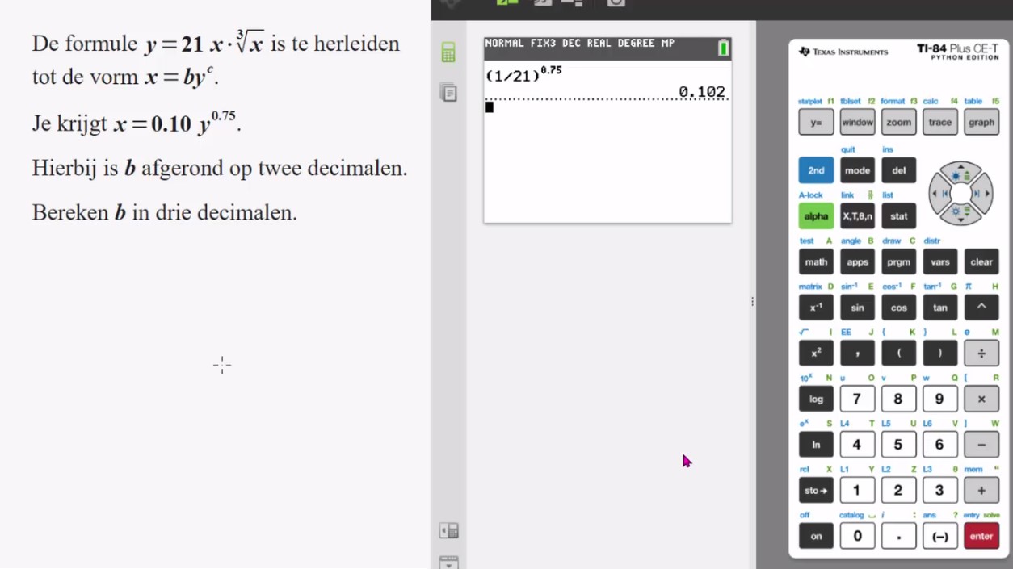The height and width of the screenshot is (569, 1013).
Task: Click the number 6 key
Action: click(939, 445)
